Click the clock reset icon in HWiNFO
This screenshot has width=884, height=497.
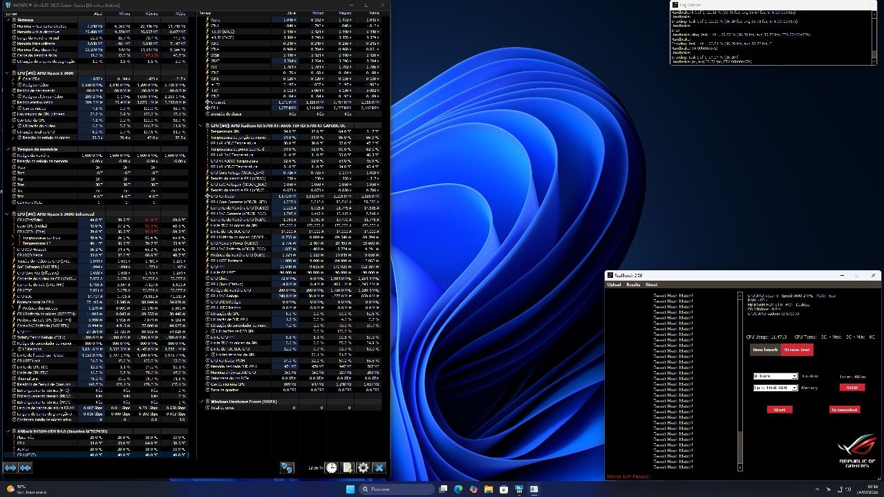pyautogui.click(x=332, y=468)
